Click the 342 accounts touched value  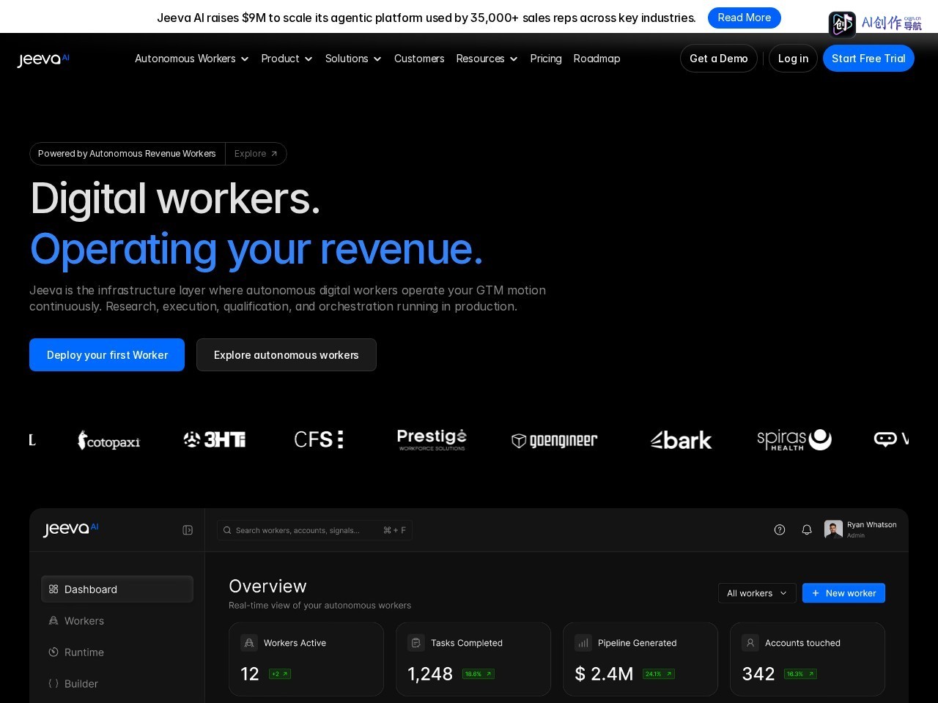click(758, 674)
